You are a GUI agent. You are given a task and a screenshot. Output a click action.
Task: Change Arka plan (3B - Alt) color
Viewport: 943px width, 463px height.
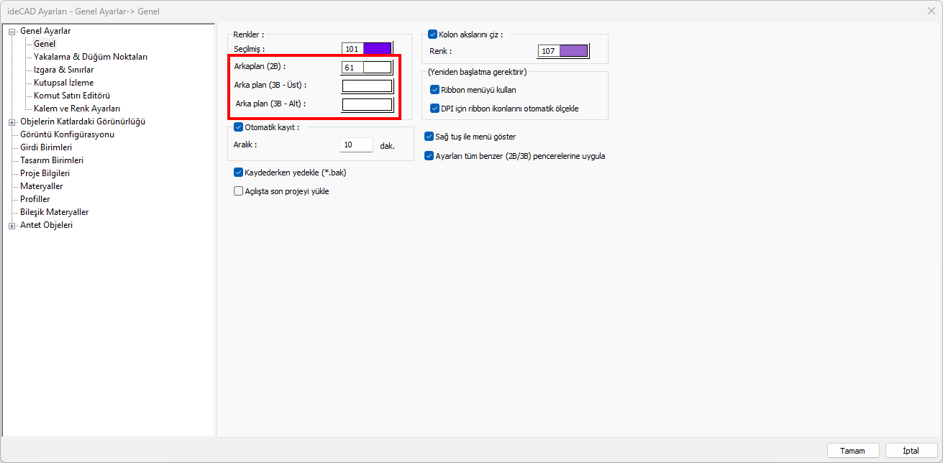[x=368, y=105]
